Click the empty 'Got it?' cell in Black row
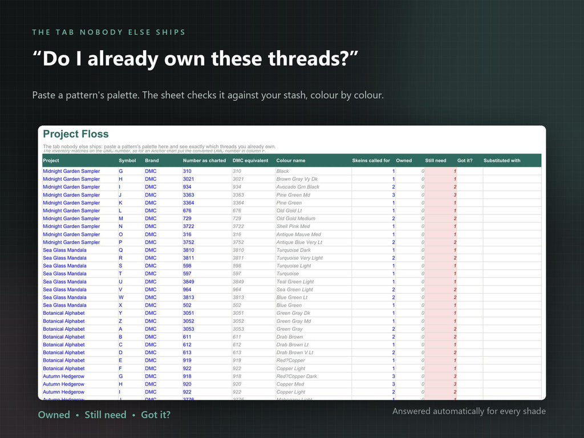This screenshot has height=438, width=584. pyautogui.click(x=470, y=171)
